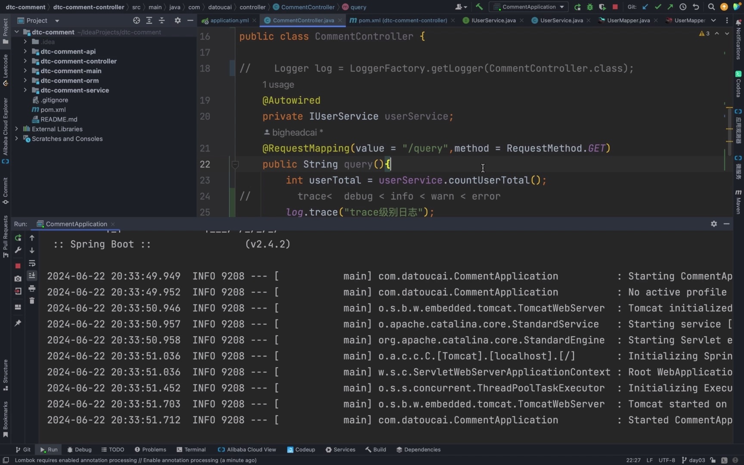The image size is (744, 465).
Task: Open Git history clock icon
Action: [683, 7]
